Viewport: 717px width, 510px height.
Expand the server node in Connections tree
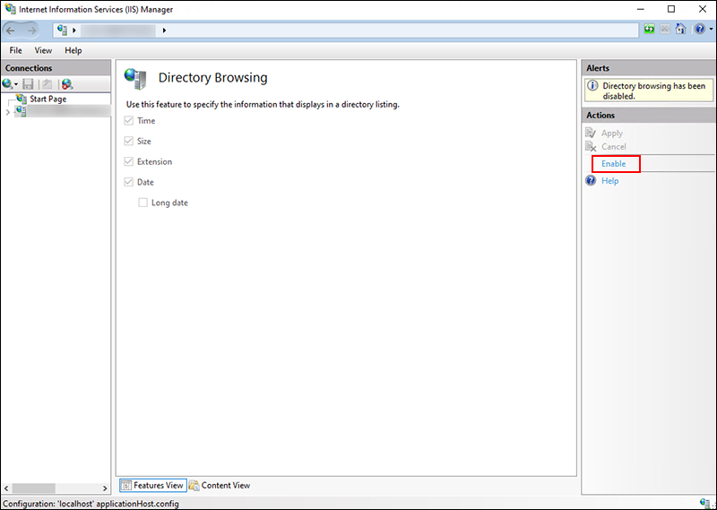[x=7, y=112]
